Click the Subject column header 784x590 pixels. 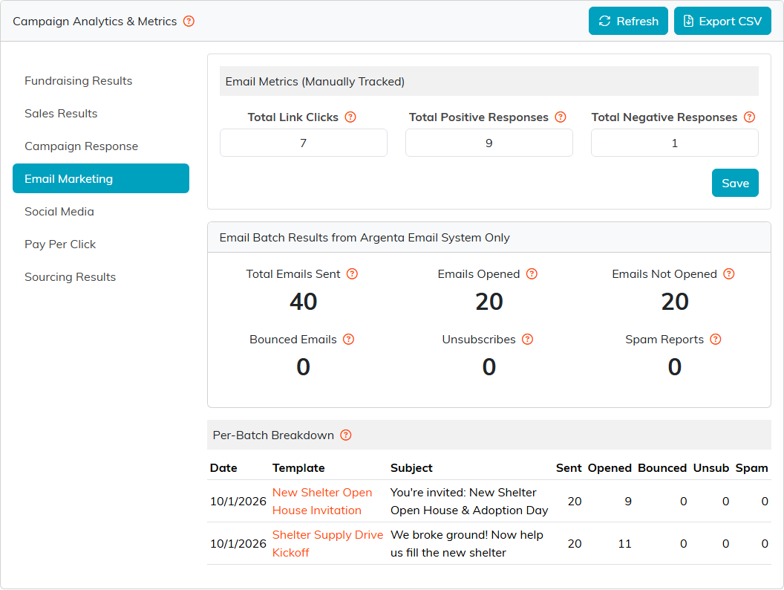411,468
